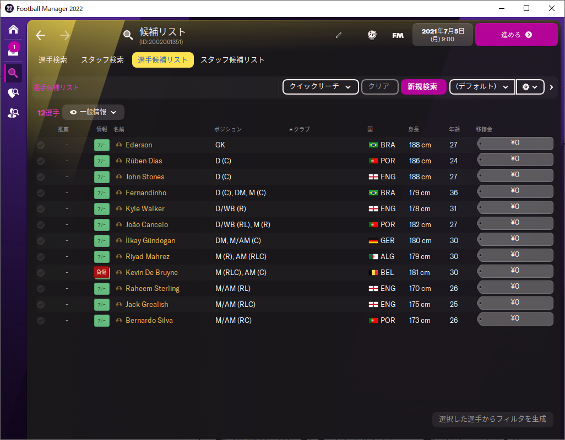The height and width of the screenshot is (440, 565).
Task: Click the Algeria flag in Mahrez row
Action: point(373,256)
